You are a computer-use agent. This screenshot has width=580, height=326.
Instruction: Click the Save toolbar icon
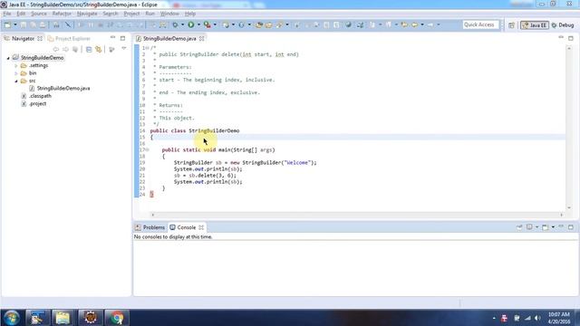(x=24, y=24)
